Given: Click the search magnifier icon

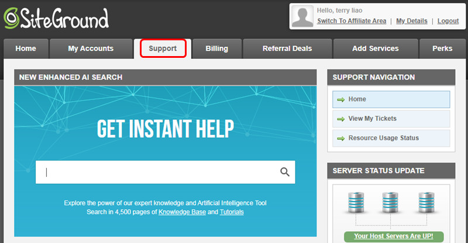Looking at the screenshot, I should [285, 172].
